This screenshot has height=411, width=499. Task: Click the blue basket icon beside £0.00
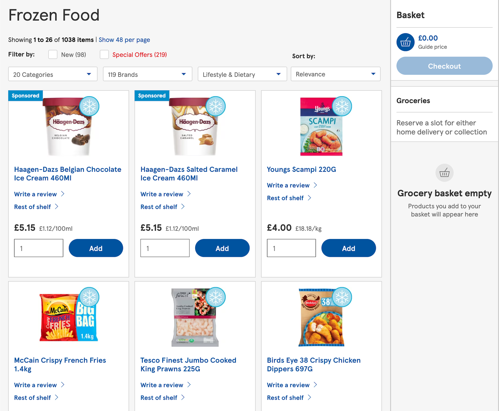[x=405, y=42]
